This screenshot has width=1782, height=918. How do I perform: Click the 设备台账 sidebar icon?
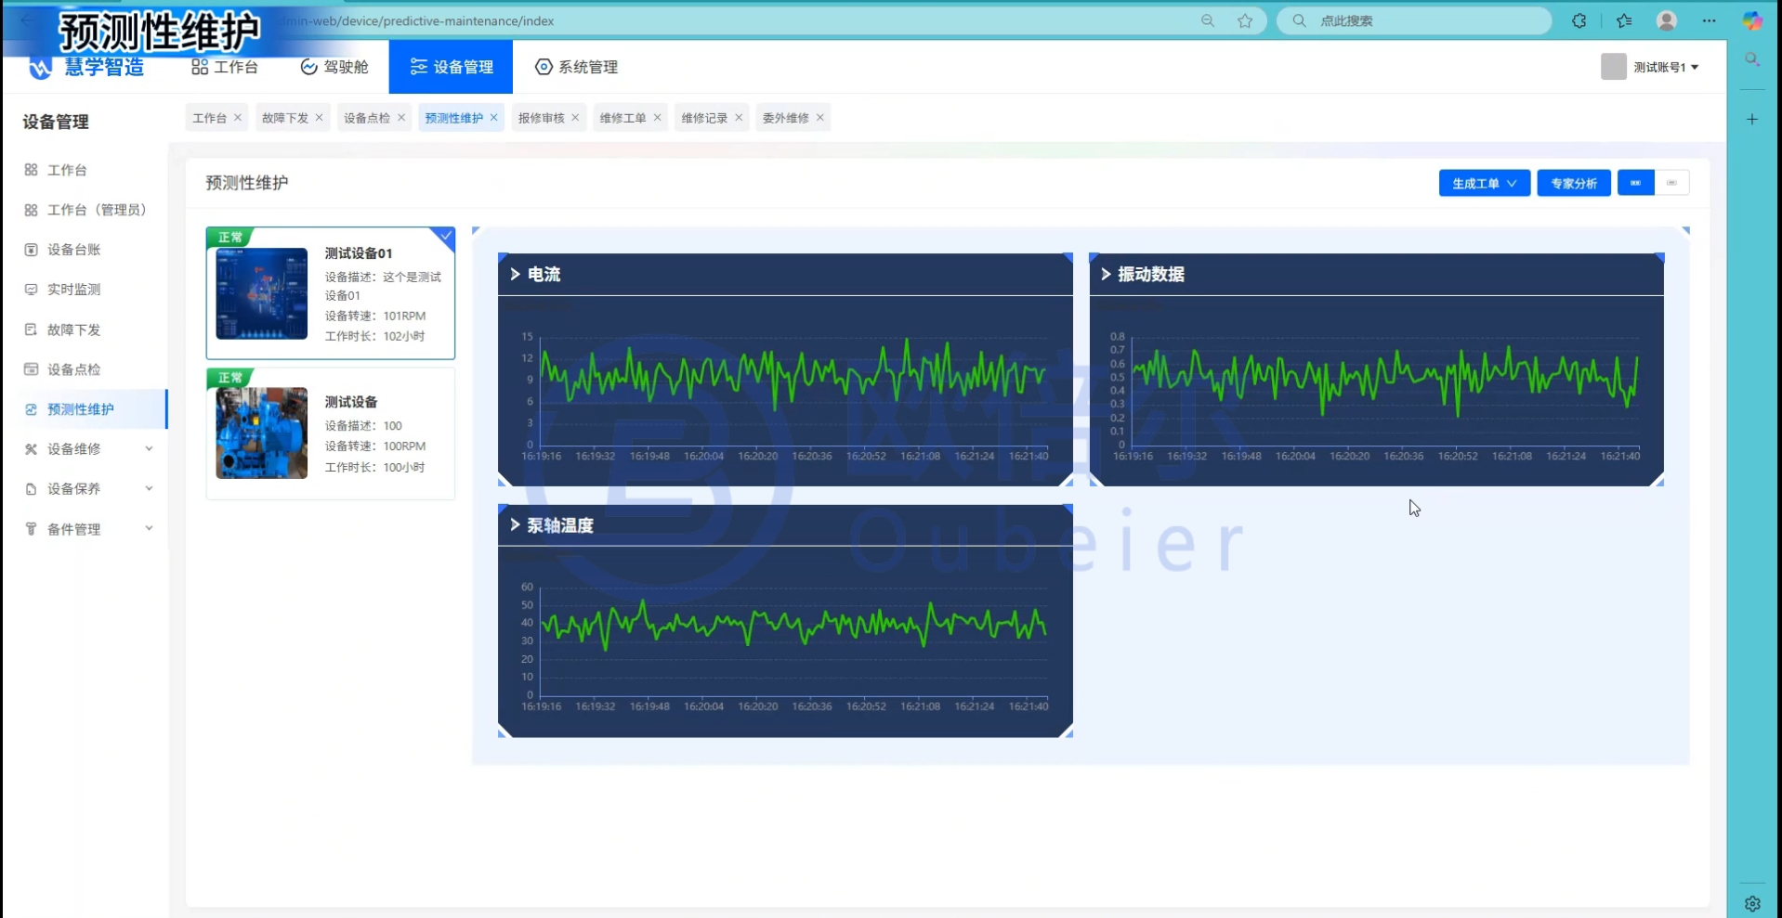pyautogui.click(x=31, y=250)
